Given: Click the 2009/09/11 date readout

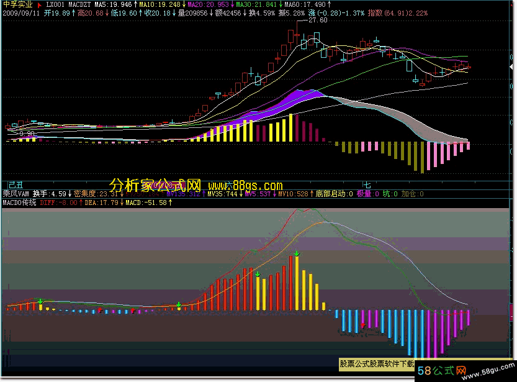Looking at the screenshot, I should pos(22,12).
